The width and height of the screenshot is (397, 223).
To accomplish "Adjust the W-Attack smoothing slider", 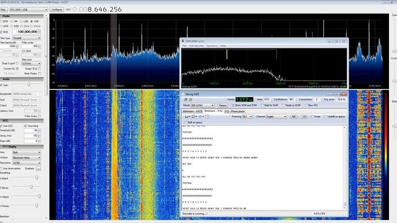I will [x=39, y=196].
